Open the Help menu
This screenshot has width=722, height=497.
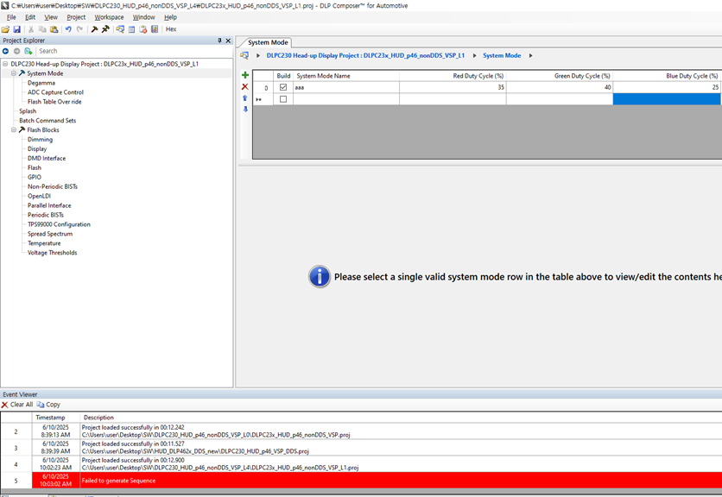(170, 17)
